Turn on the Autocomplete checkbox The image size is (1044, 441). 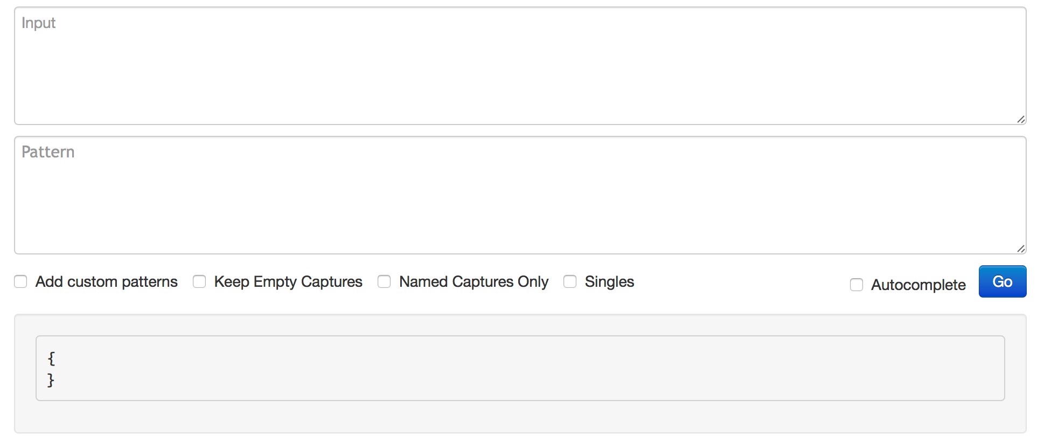click(857, 285)
